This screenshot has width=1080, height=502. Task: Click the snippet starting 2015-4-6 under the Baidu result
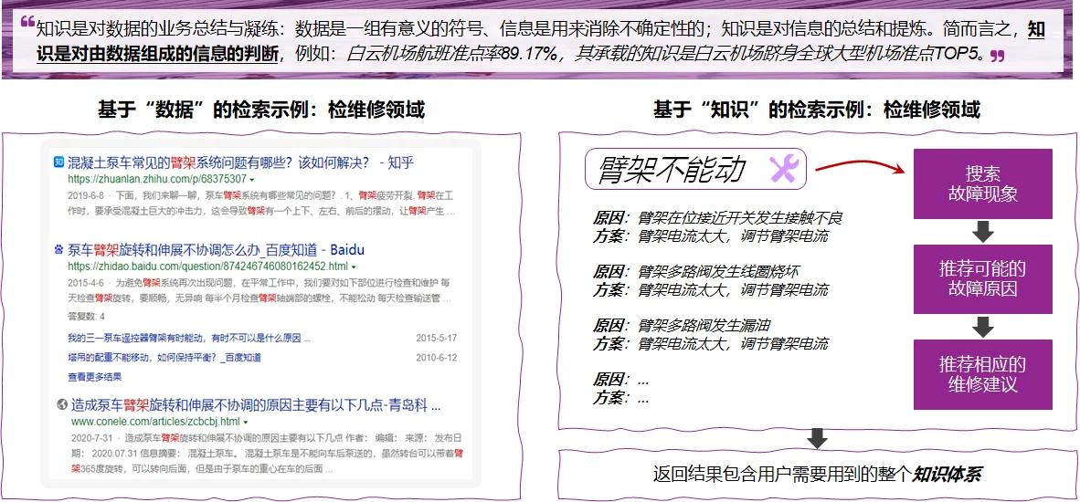261,291
